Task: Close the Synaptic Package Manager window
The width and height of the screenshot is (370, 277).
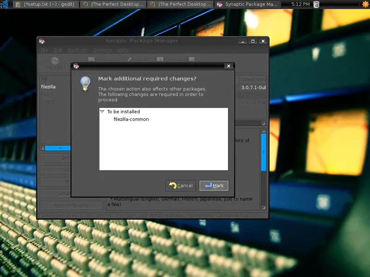Action: coord(263,41)
